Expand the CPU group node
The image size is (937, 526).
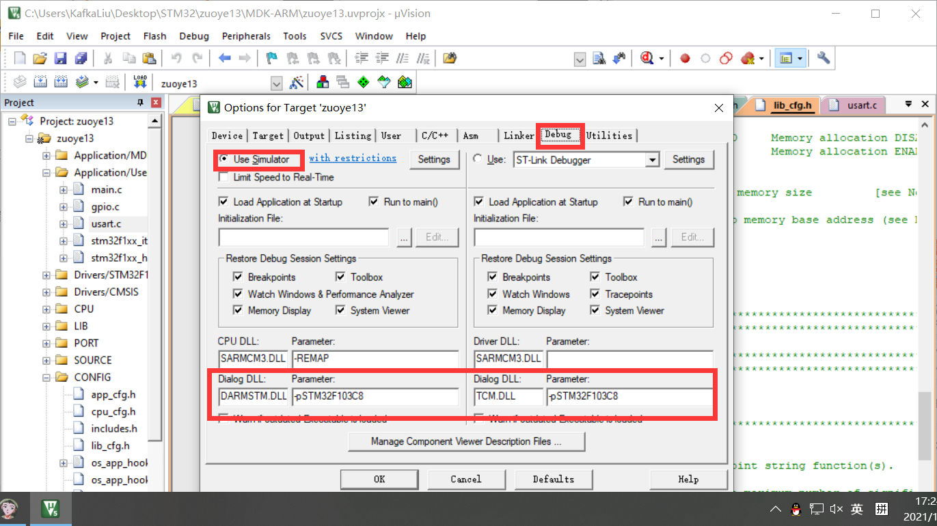pos(46,309)
